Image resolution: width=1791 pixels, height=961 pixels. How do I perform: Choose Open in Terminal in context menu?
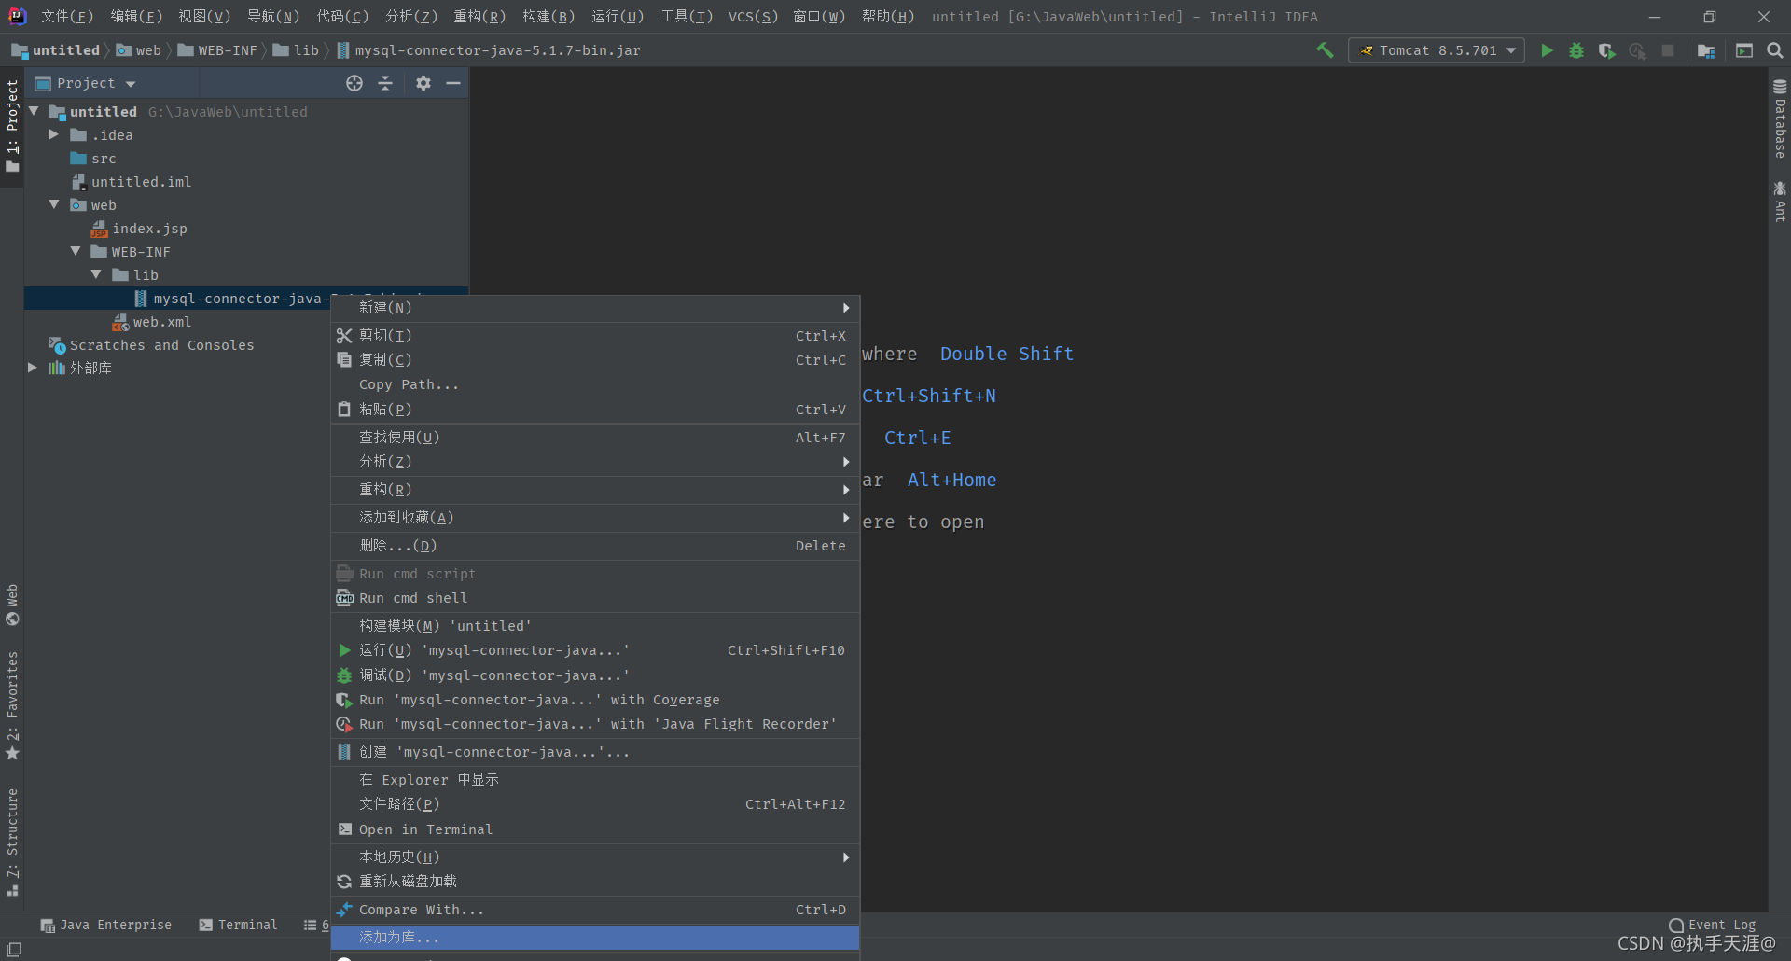point(595,829)
